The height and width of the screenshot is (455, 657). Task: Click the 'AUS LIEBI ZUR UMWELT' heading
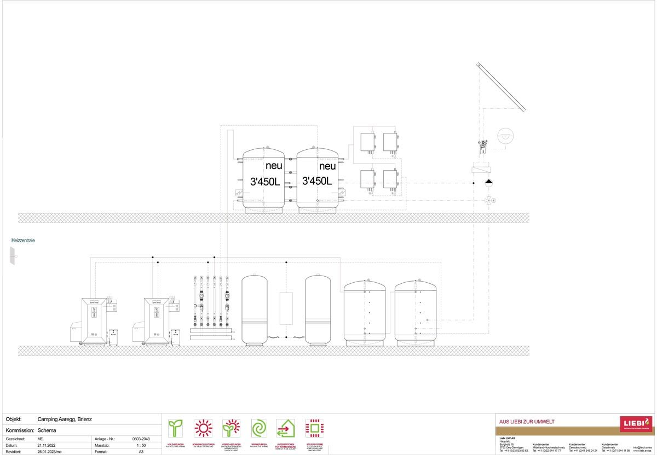pyautogui.click(x=527, y=422)
